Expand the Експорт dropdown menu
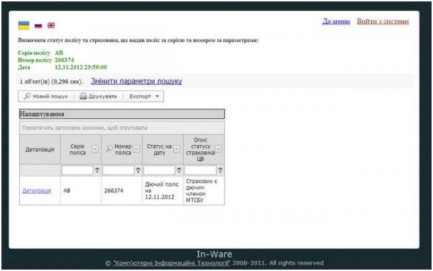Viewport: 433px width, 271px height. click(144, 96)
